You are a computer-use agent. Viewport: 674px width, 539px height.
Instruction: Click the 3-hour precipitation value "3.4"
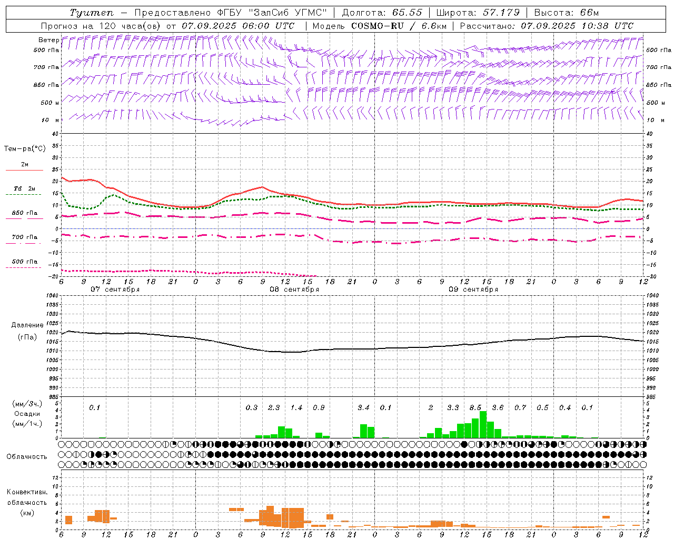click(x=363, y=408)
